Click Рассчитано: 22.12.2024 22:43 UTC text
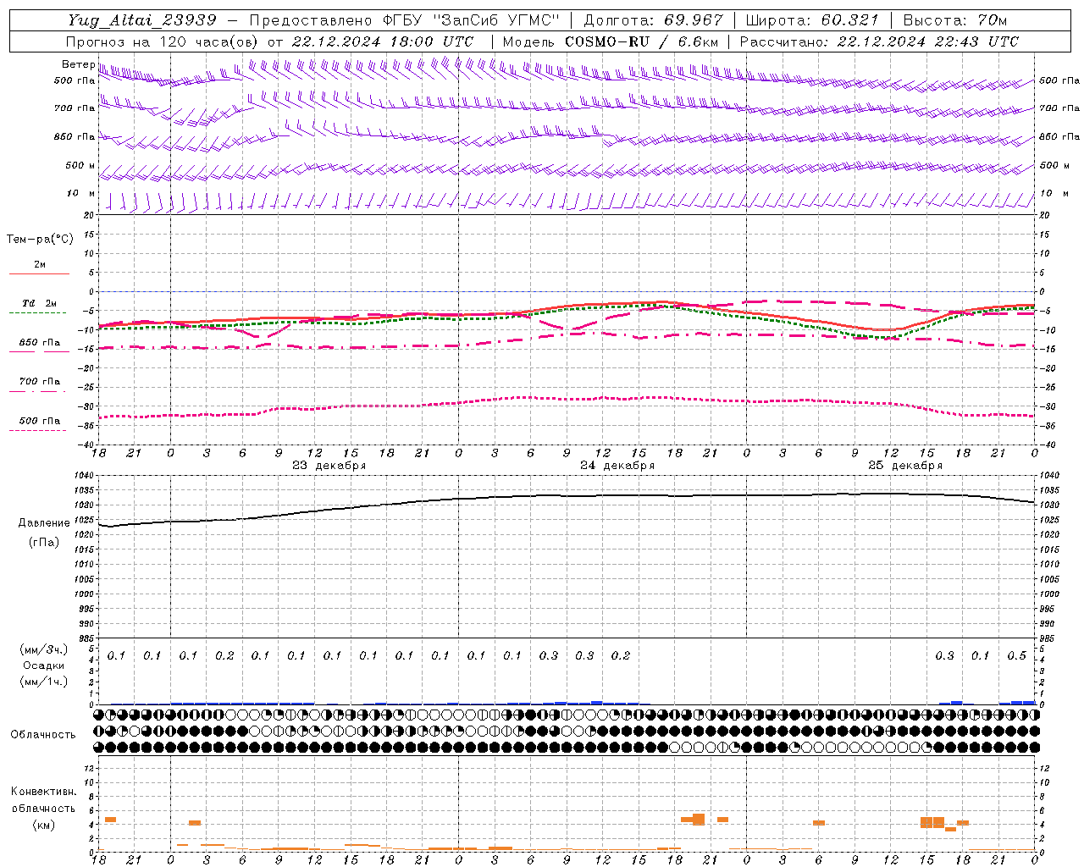Viewport: 1084px width, 867px height. coord(879,41)
